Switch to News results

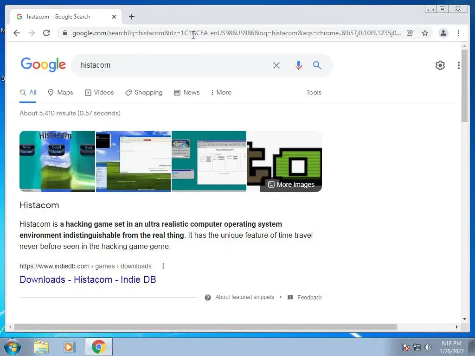tap(187, 93)
